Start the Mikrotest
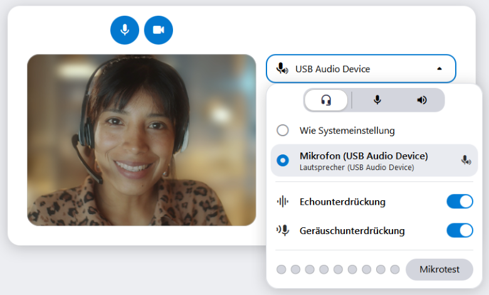This screenshot has height=295, width=489. (439, 269)
